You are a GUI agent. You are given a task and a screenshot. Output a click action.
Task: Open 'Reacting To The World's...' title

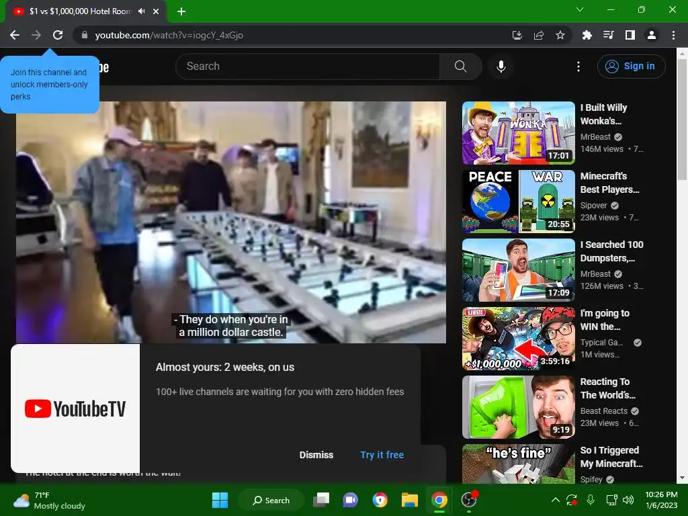click(607, 388)
